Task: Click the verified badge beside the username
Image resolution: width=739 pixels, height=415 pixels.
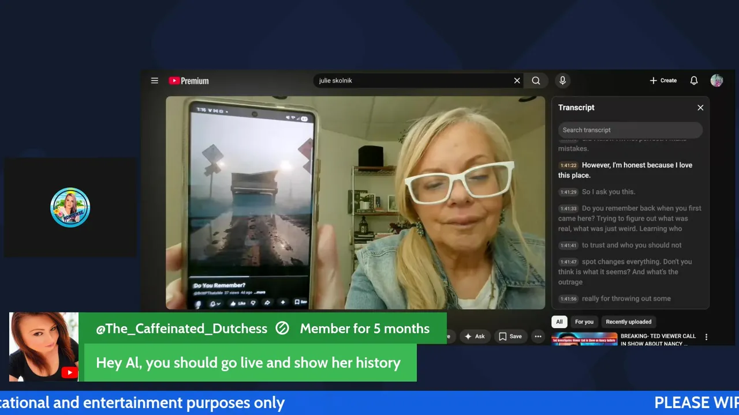Action: [282, 329]
